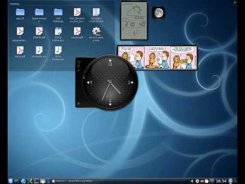Click the rotate handle on the clock widget
This screenshot has height=184, width=245.
point(79,66)
